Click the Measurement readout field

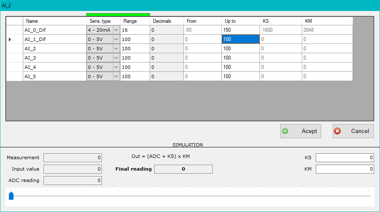click(73, 158)
